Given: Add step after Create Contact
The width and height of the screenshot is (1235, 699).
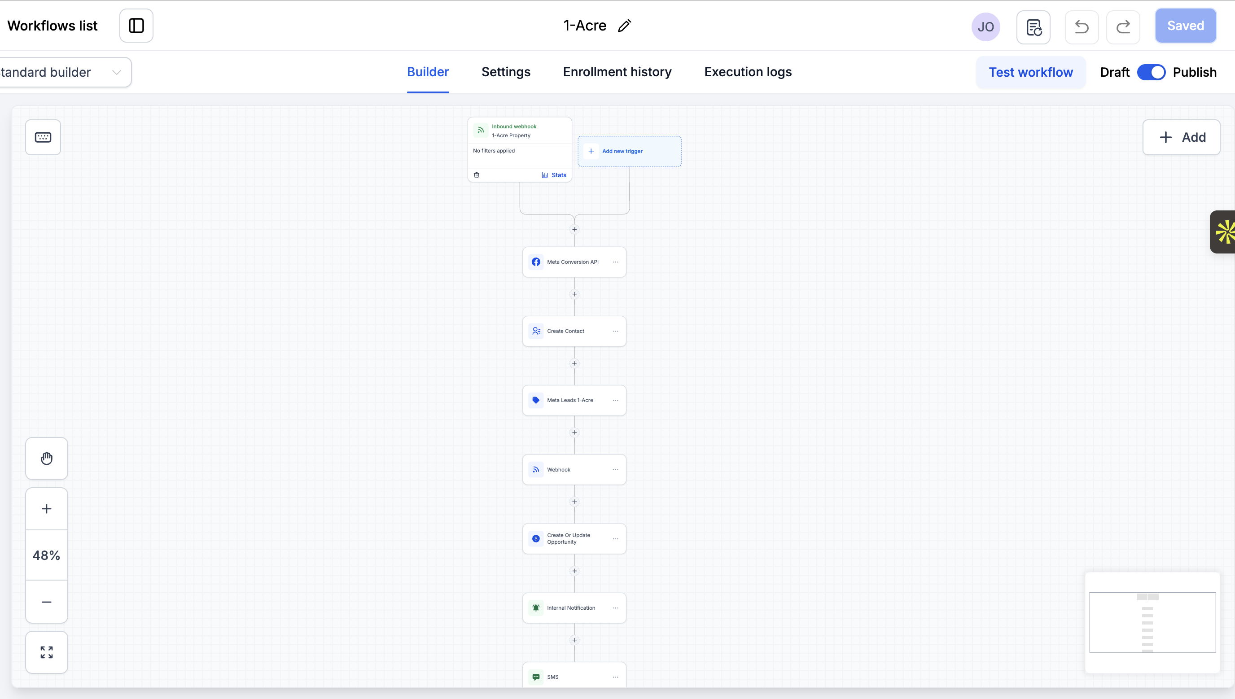Looking at the screenshot, I should pyautogui.click(x=574, y=363).
